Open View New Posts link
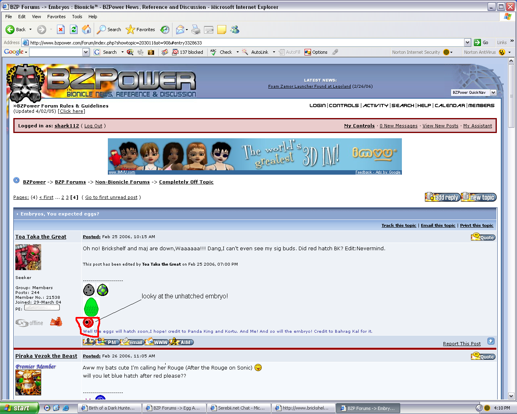The width and height of the screenshot is (517, 414). pyautogui.click(x=440, y=126)
